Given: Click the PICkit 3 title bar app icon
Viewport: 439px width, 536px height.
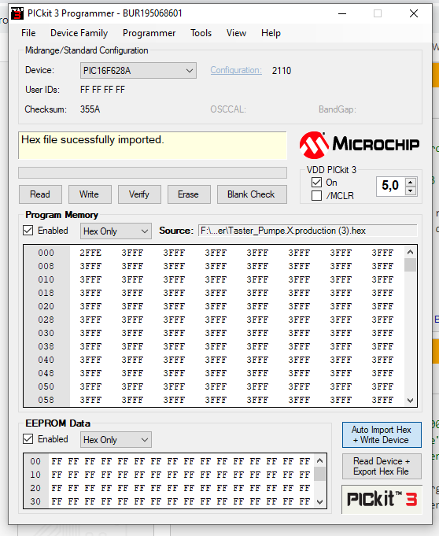Looking at the screenshot, I should tap(17, 13).
